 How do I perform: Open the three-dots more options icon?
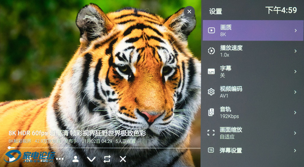click(x=60, y=159)
